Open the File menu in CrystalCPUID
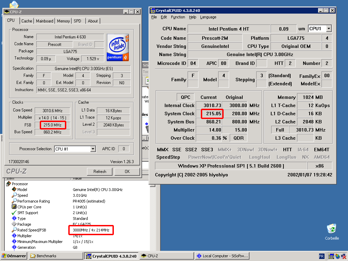The image size is (348, 261). click(154, 17)
